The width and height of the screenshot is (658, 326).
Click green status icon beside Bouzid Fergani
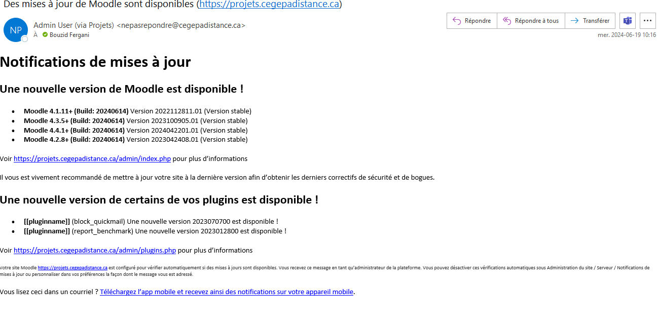[x=45, y=35]
